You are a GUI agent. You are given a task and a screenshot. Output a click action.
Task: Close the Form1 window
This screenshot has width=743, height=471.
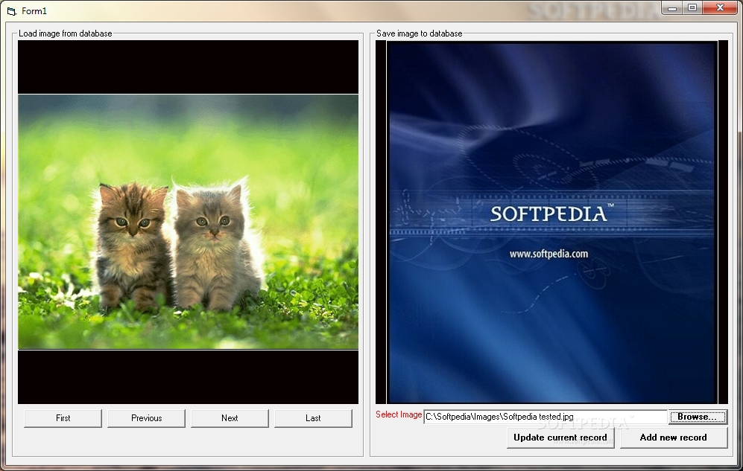(x=720, y=8)
